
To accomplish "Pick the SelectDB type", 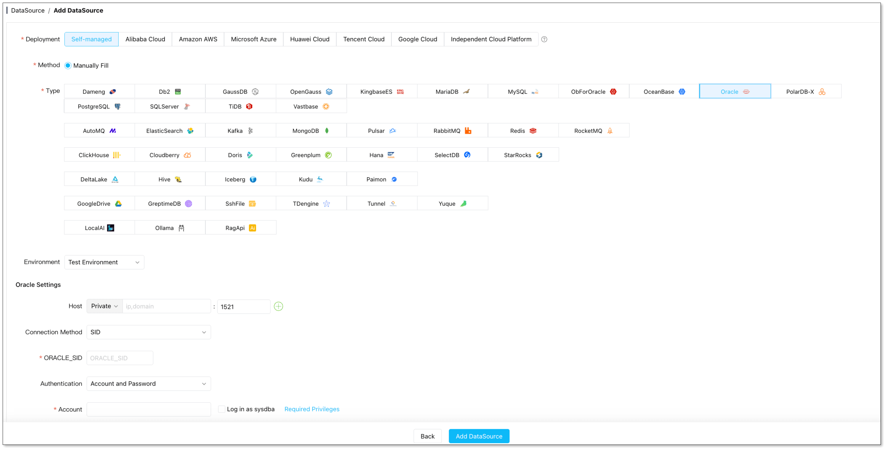I will [x=453, y=155].
